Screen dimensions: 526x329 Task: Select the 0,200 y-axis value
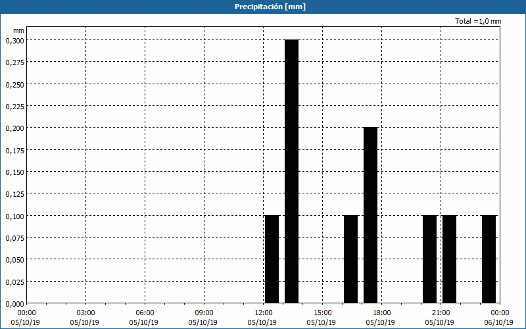15,128
